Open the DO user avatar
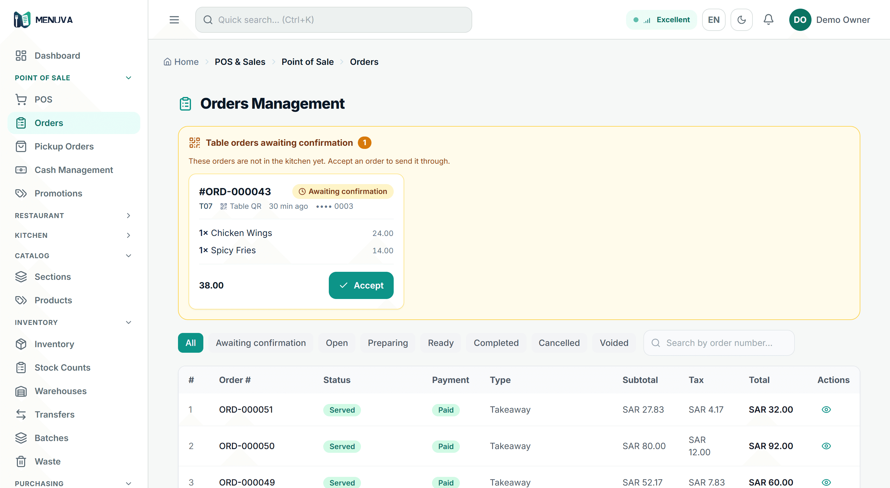Viewport: 890px width, 488px height. [x=799, y=20]
